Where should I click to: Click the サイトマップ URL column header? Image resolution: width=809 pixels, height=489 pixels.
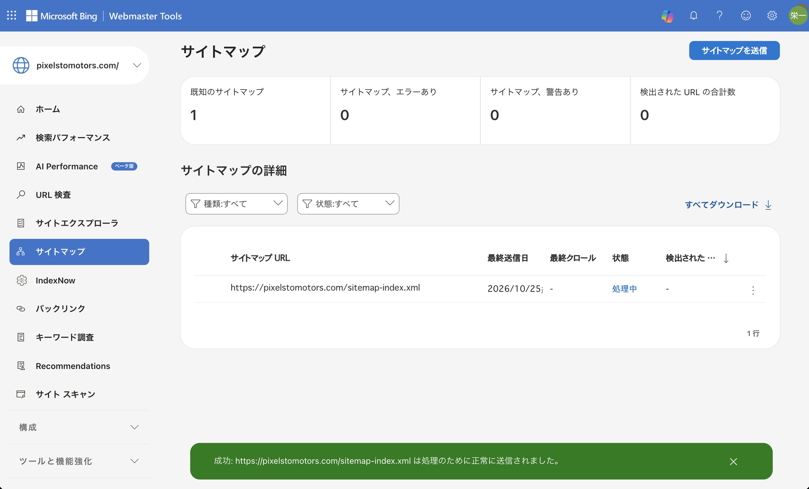(x=260, y=258)
